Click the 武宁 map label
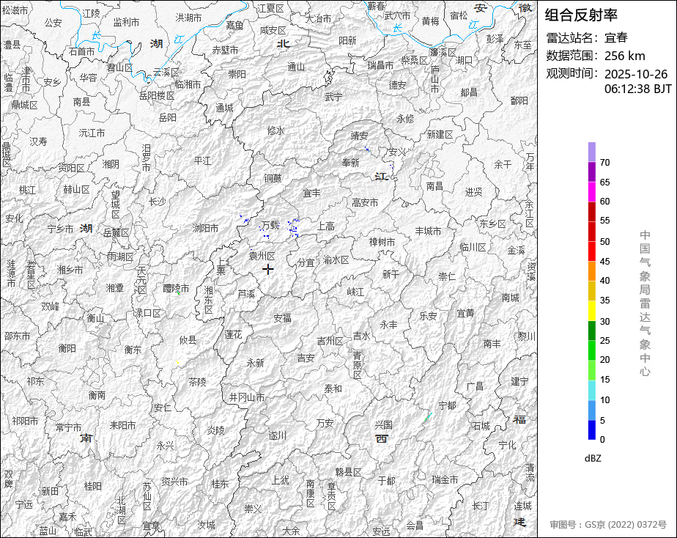Viewport: 677px width, 538px height. pyautogui.click(x=333, y=97)
